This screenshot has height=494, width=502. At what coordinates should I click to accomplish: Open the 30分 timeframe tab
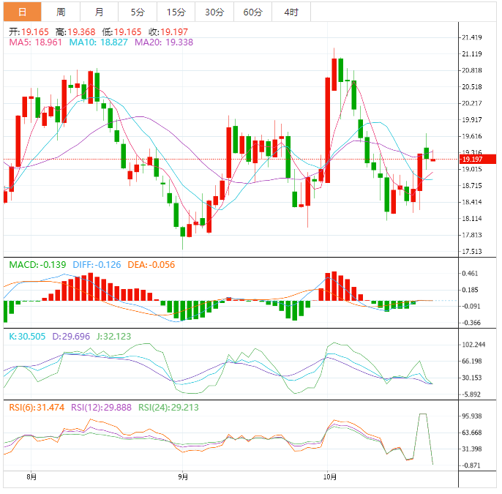214,12
